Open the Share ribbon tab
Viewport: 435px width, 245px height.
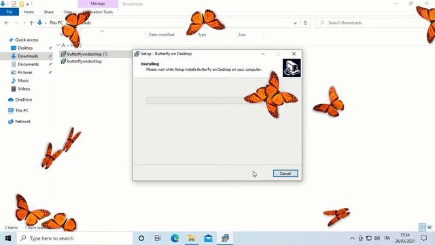pos(48,12)
